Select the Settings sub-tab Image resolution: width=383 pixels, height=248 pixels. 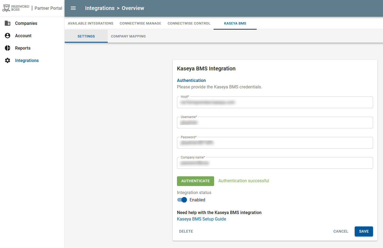tap(86, 36)
